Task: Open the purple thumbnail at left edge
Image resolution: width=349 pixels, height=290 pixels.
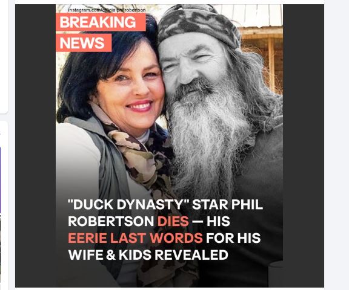Action: 1,179
